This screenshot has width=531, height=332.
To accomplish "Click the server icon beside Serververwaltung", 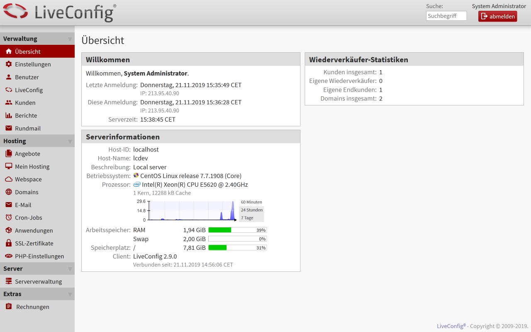I will (8, 281).
